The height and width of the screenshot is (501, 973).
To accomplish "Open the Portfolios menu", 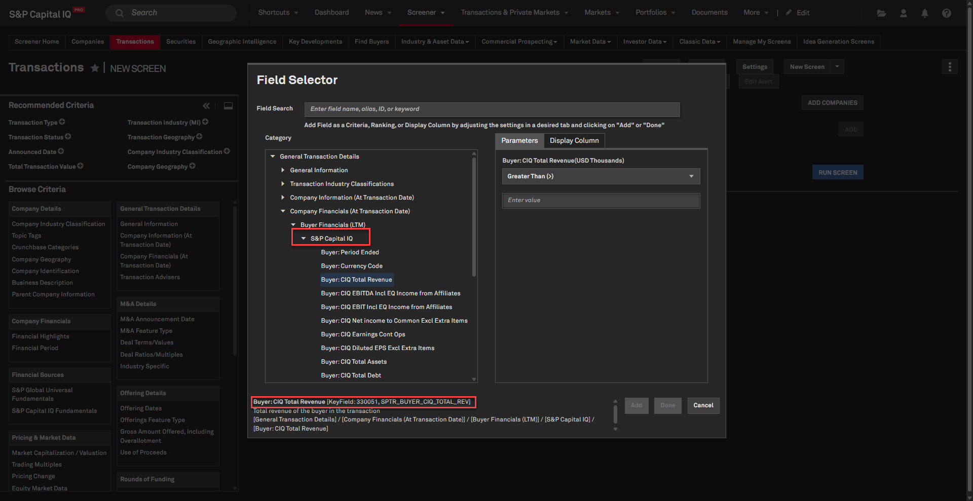I will pos(655,13).
